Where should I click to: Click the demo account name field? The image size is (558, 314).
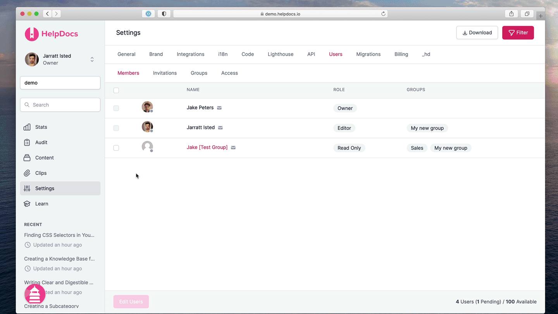coord(60,83)
